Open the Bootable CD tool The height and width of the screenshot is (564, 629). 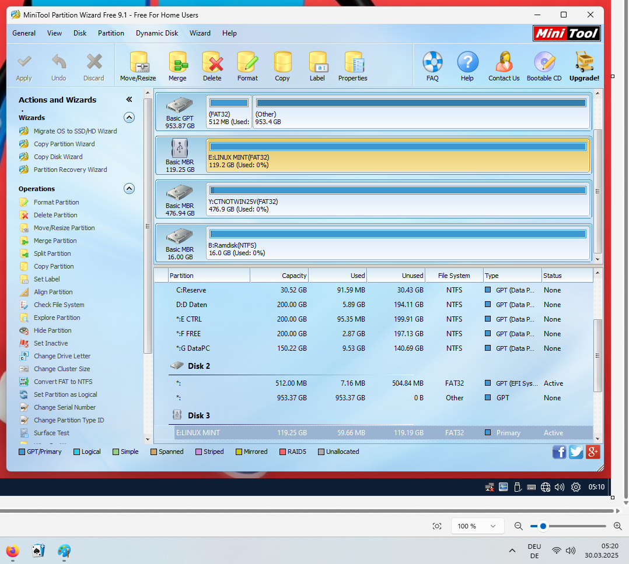click(544, 66)
